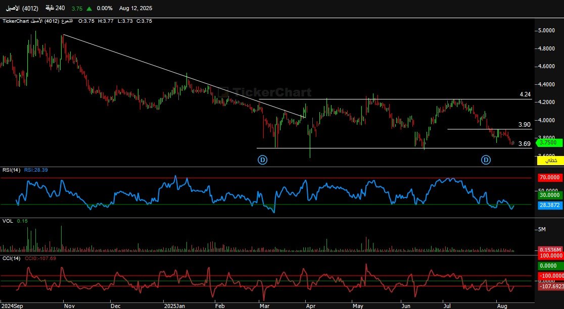Select the 3.69 support level label
Viewport: 564px width, 309px height.
click(525, 144)
